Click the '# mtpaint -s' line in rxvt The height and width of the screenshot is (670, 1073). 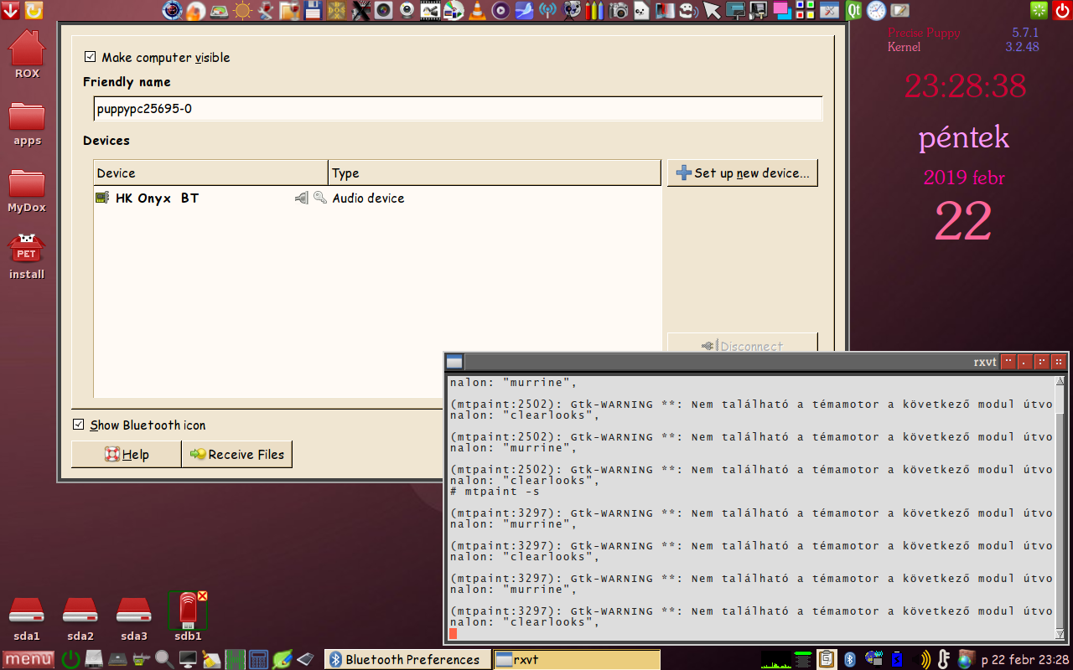[495, 492]
